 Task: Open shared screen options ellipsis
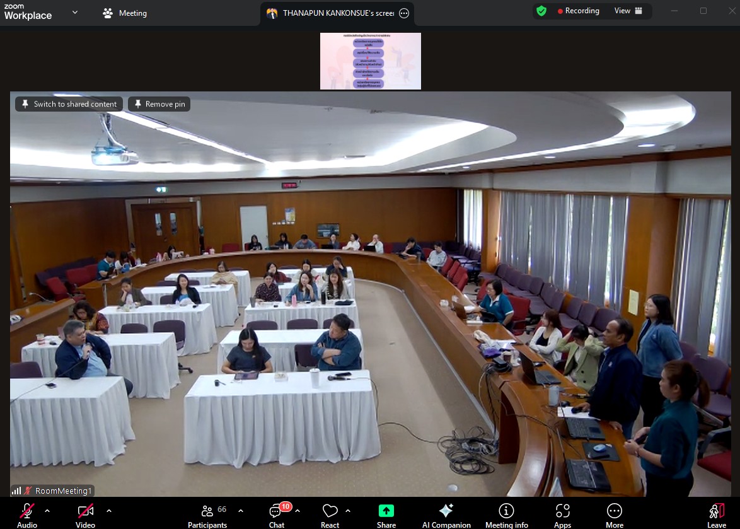tap(404, 13)
